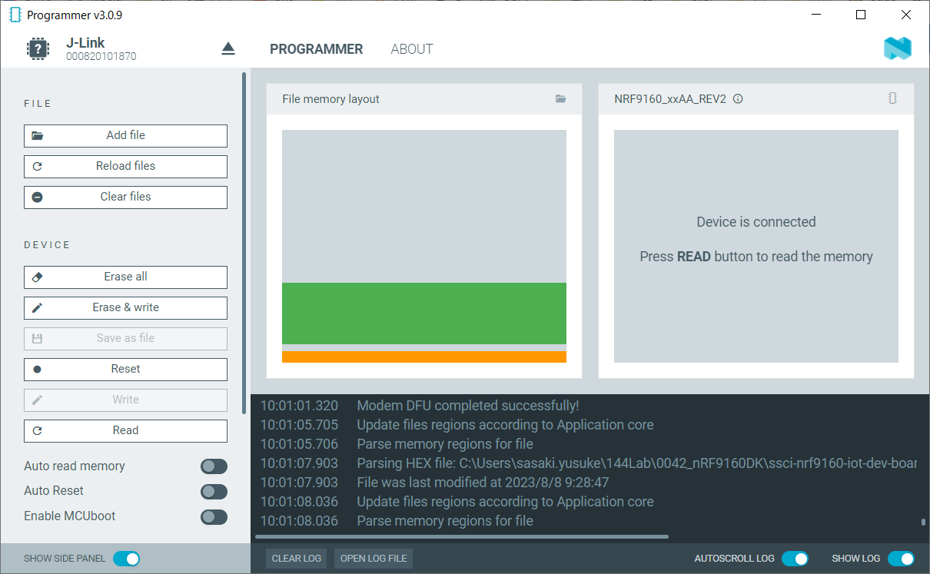
Task: Click the info icon next to NRF9160_xxAA_REV2
Action: (738, 99)
